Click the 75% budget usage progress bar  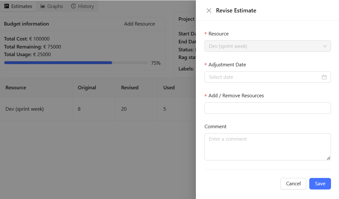point(76,63)
